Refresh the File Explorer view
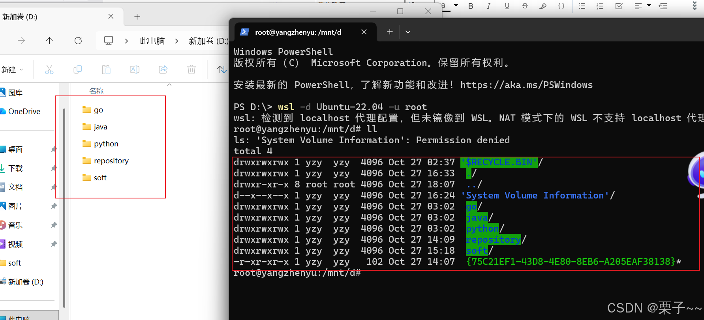 pos(78,41)
